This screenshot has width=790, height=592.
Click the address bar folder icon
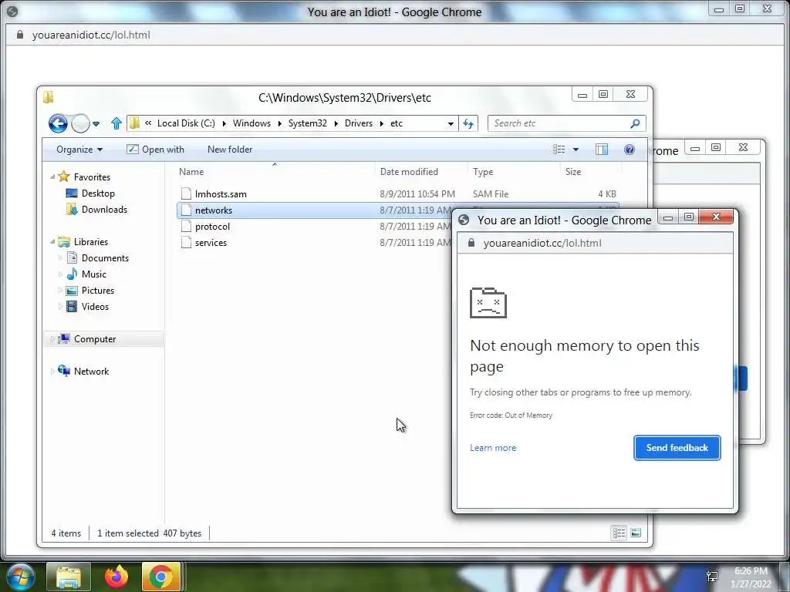click(134, 123)
